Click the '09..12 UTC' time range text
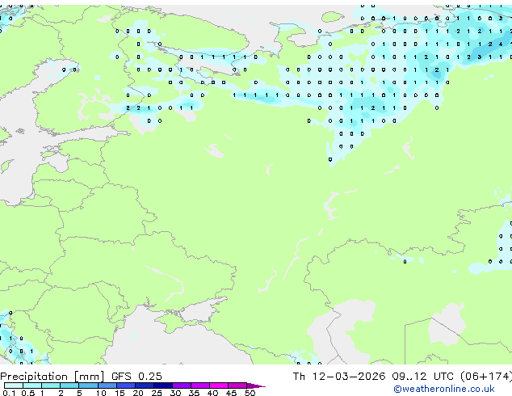 coord(423,377)
